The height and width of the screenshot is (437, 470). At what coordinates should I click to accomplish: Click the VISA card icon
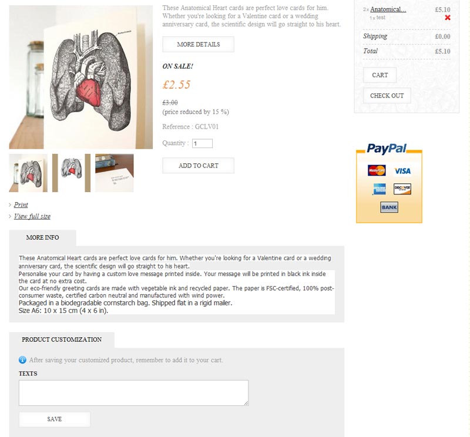pyautogui.click(x=402, y=171)
